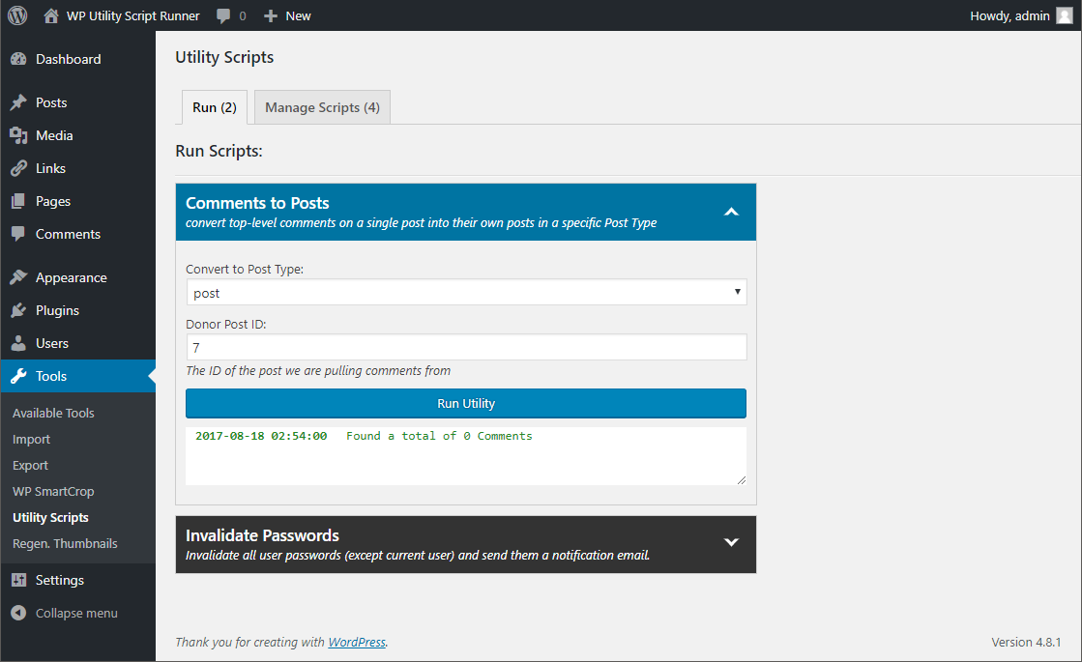Click the Users person icon
Viewport: 1082px width, 662px height.
(x=18, y=343)
